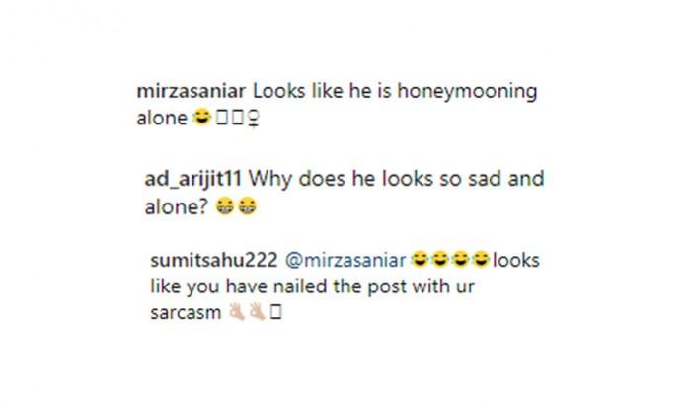The height and width of the screenshot is (409, 690).
Task: Click the word "sarcasm" in the last comment
Action: coord(186,313)
